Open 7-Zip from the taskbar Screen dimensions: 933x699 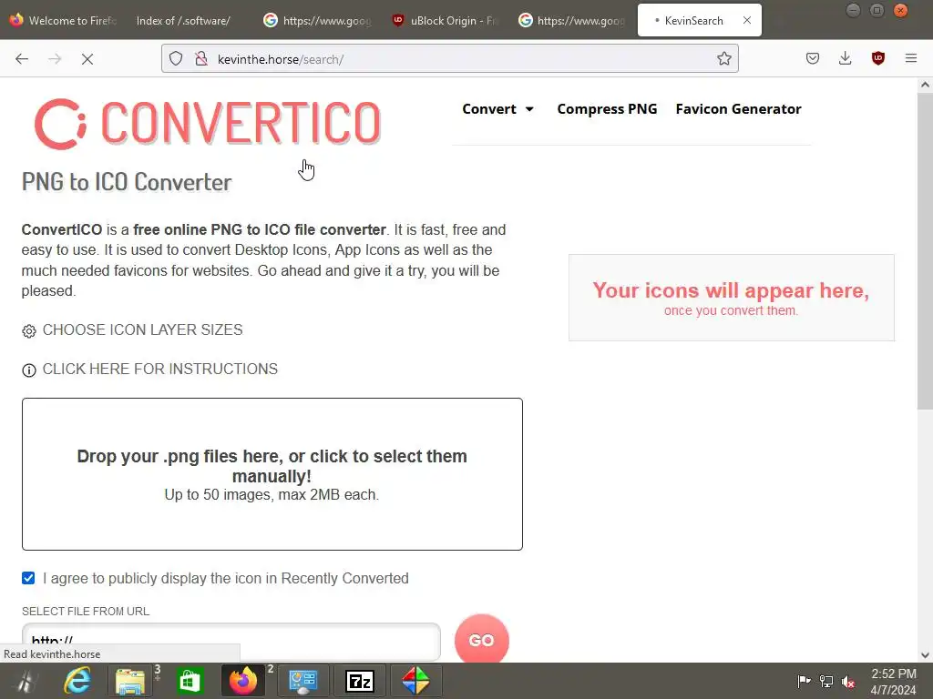pyautogui.click(x=360, y=681)
